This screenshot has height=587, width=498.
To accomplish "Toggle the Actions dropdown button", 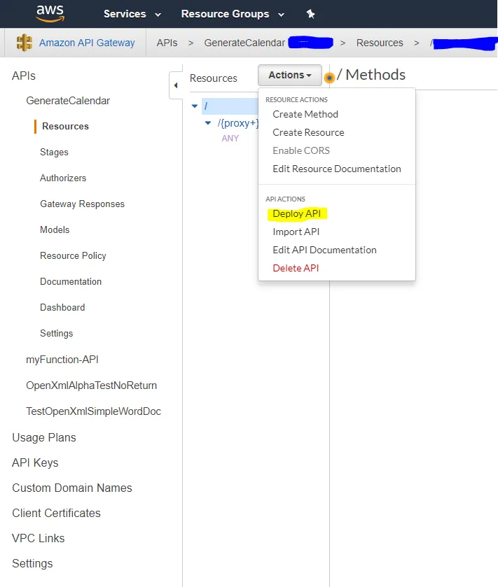I will (x=290, y=76).
